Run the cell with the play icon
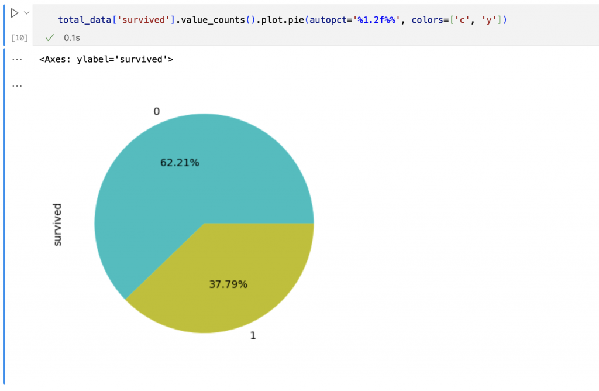 point(15,13)
